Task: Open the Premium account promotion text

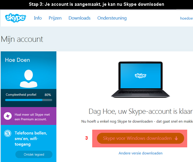Action: pos(32,117)
